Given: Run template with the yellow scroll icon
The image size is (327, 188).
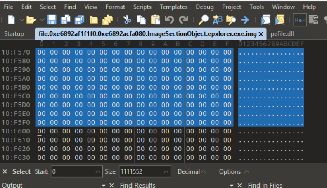Looking at the screenshot, I should 280,20.
